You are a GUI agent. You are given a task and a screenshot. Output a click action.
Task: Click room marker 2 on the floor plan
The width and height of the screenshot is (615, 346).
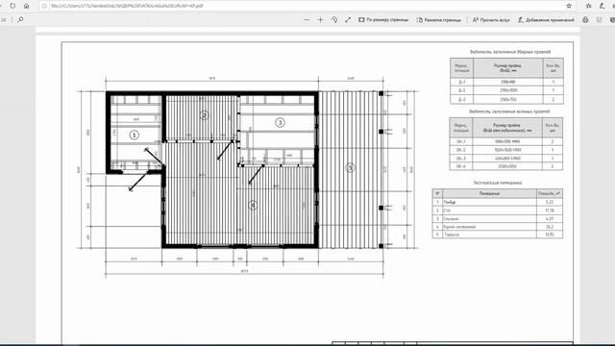(x=204, y=115)
